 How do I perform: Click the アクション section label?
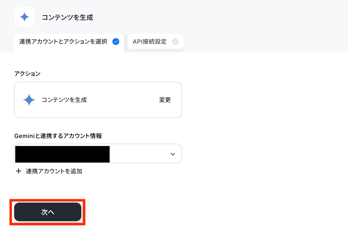tap(27, 74)
